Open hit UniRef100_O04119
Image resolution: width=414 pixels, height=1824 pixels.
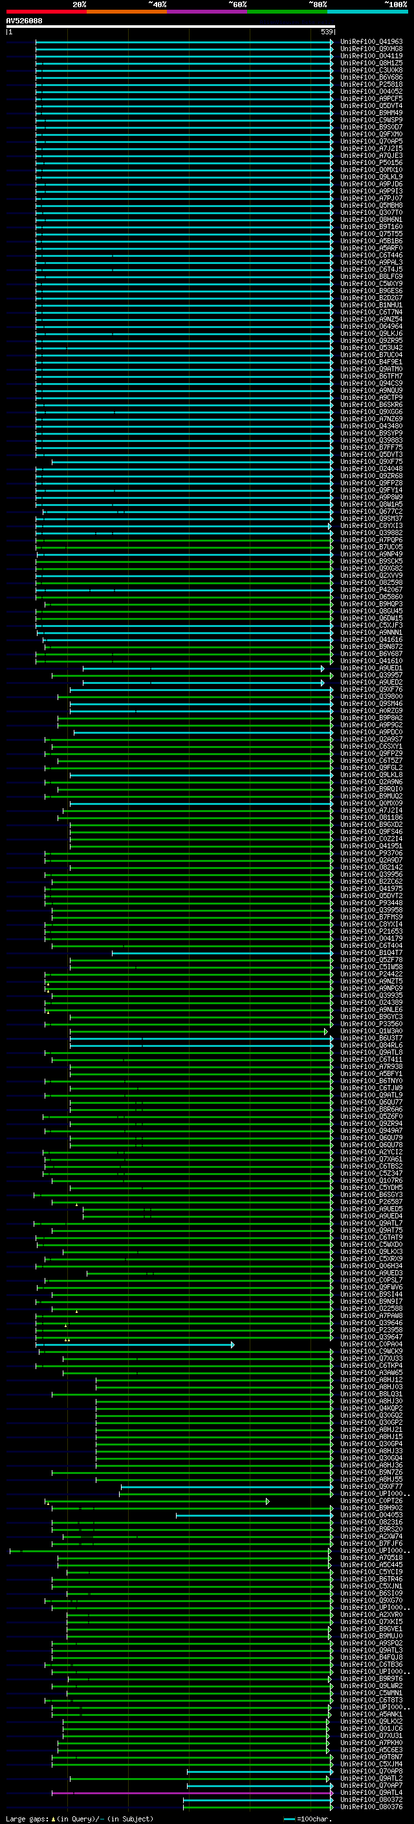(x=371, y=56)
